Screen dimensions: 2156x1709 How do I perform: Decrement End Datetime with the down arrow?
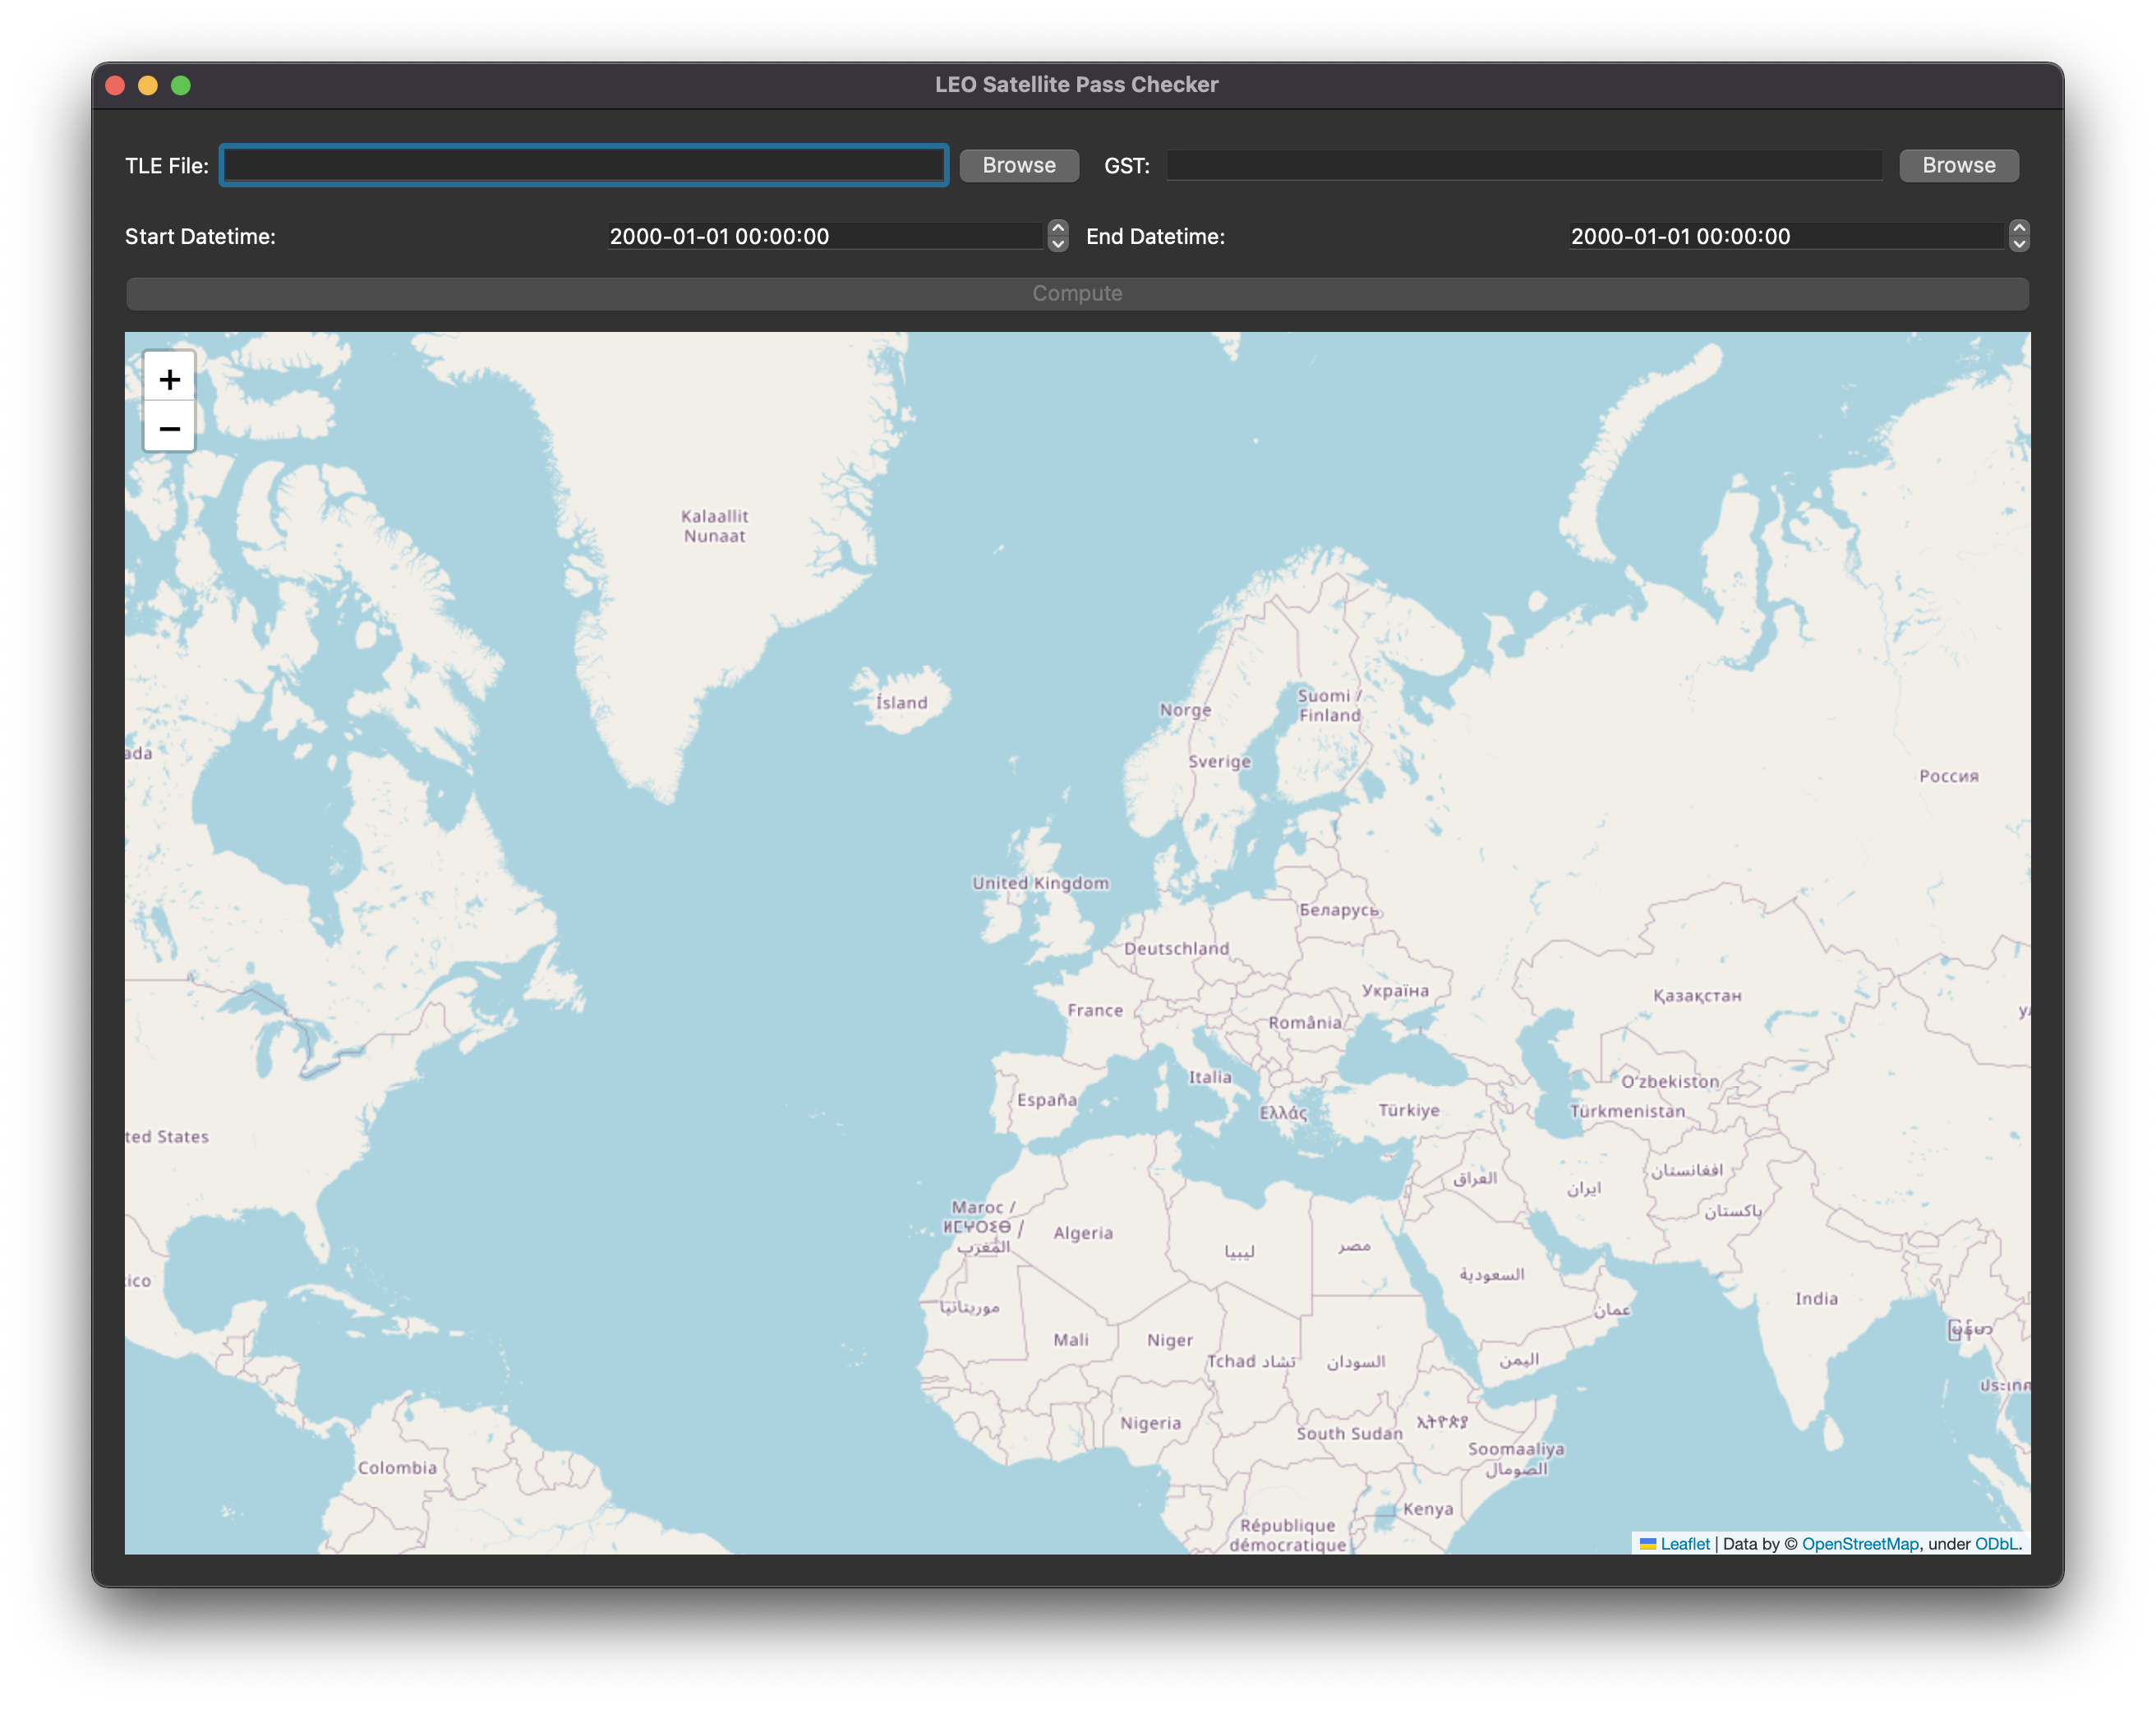(2018, 244)
